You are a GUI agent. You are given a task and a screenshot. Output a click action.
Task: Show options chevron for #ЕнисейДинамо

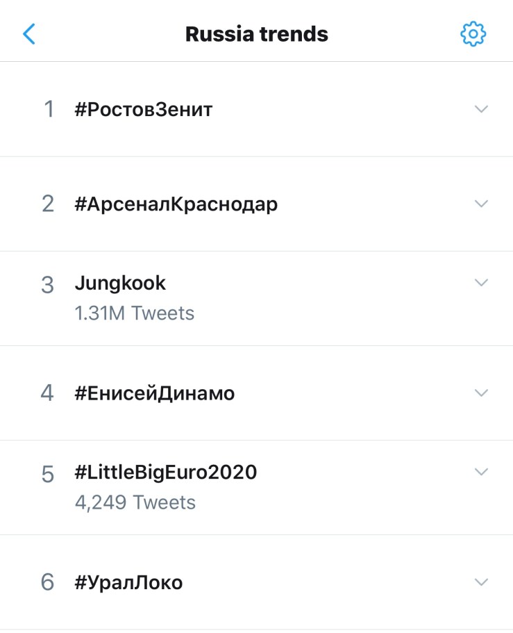481,393
